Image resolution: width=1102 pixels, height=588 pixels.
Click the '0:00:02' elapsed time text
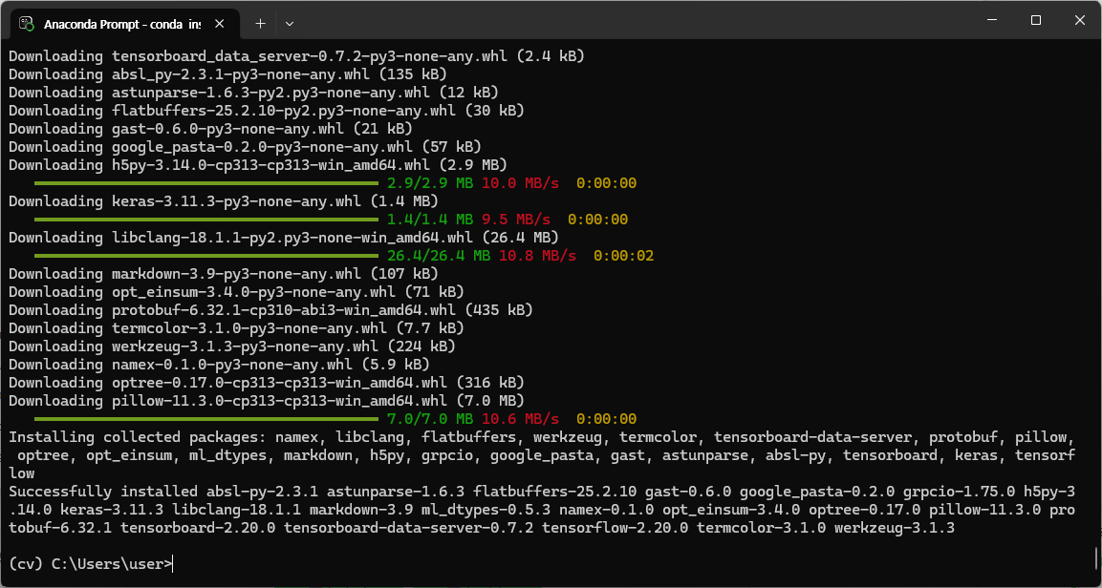(x=624, y=256)
